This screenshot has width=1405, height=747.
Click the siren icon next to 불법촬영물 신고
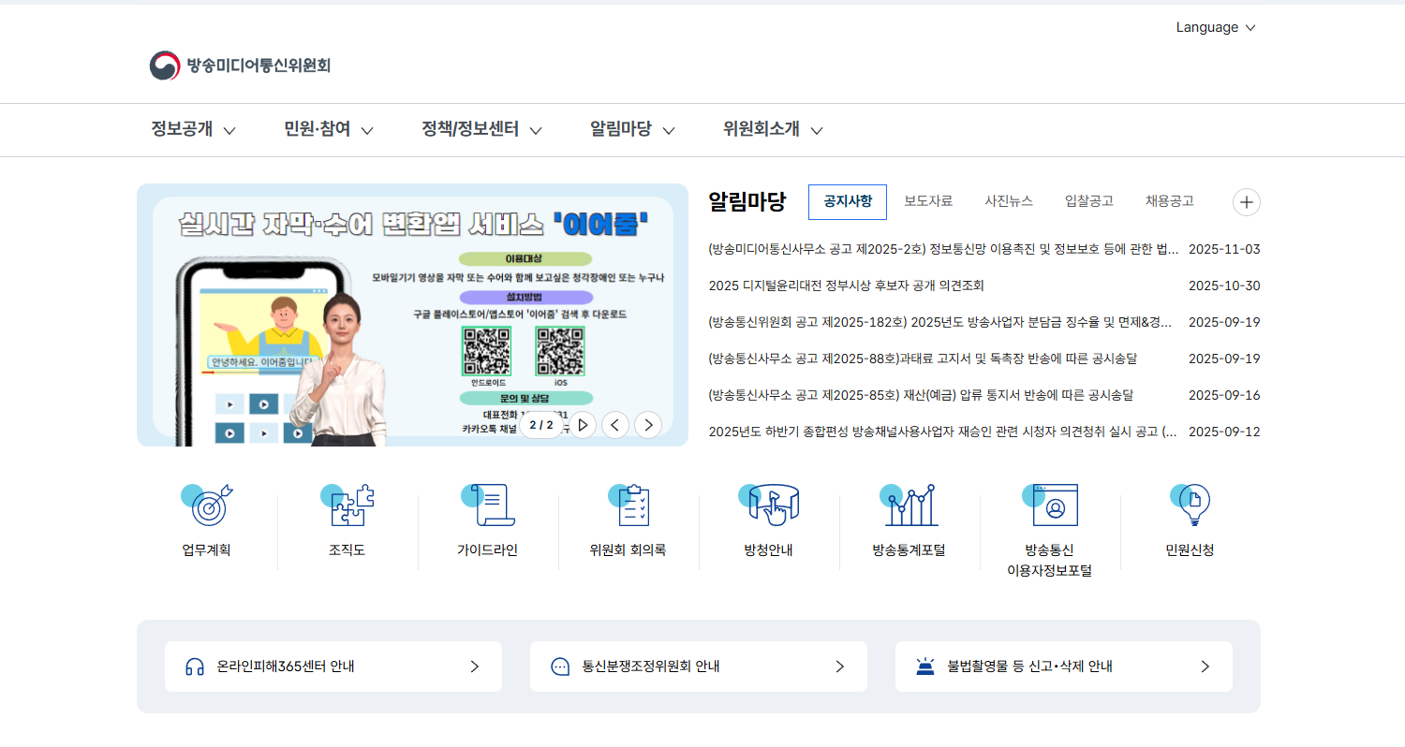[x=927, y=666]
